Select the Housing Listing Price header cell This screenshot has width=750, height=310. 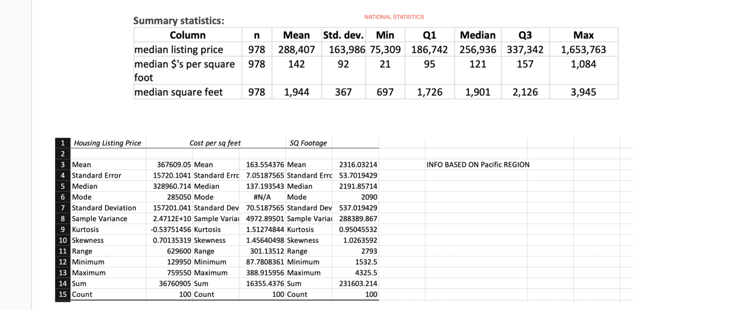(x=107, y=143)
